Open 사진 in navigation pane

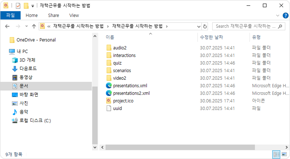point(24,103)
